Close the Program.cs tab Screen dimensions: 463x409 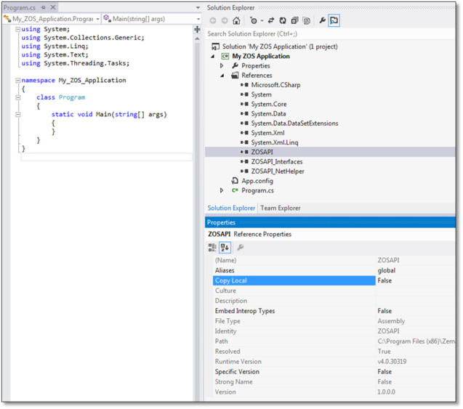point(53,7)
